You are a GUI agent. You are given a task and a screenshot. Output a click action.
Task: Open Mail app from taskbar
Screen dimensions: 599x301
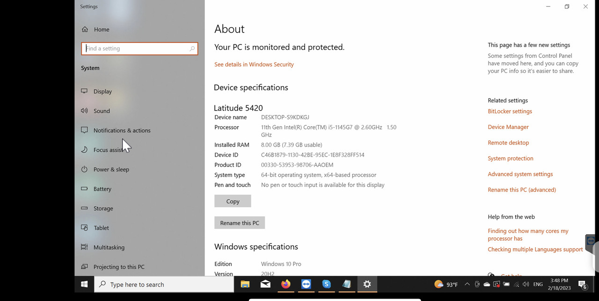click(x=265, y=284)
